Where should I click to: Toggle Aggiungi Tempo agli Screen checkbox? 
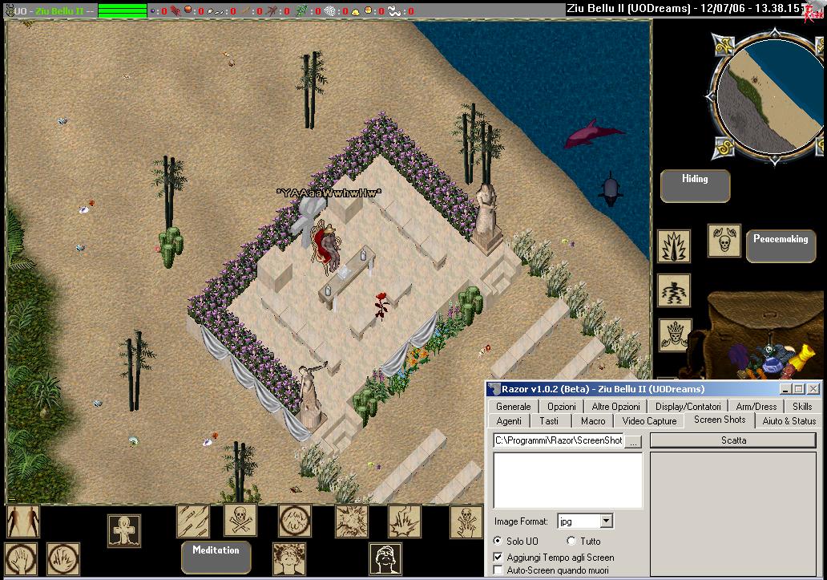click(498, 558)
